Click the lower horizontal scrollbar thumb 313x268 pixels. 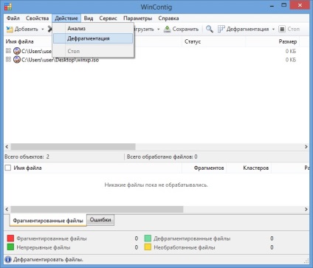coord(97,209)
